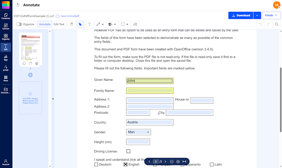
Task: Open the Account page
Action: tap(6, 162)
